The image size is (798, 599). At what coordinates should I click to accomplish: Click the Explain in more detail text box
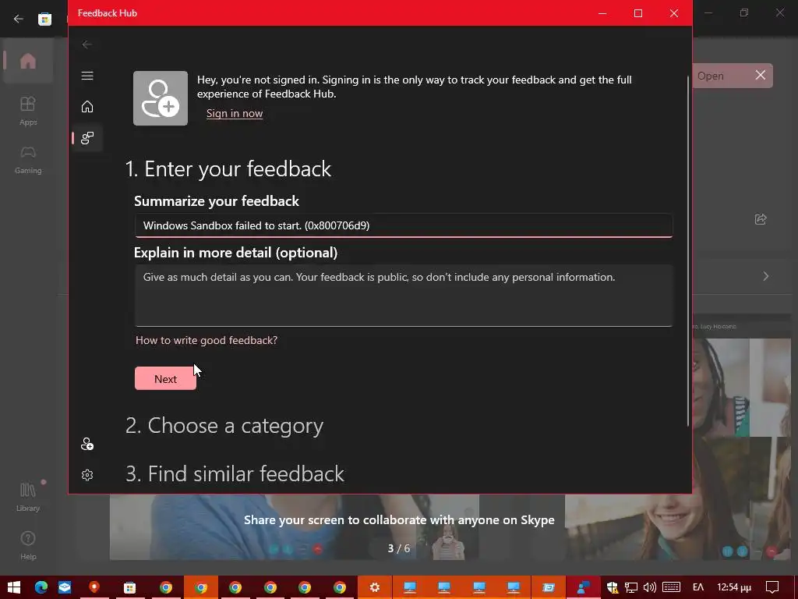[404, 296]
